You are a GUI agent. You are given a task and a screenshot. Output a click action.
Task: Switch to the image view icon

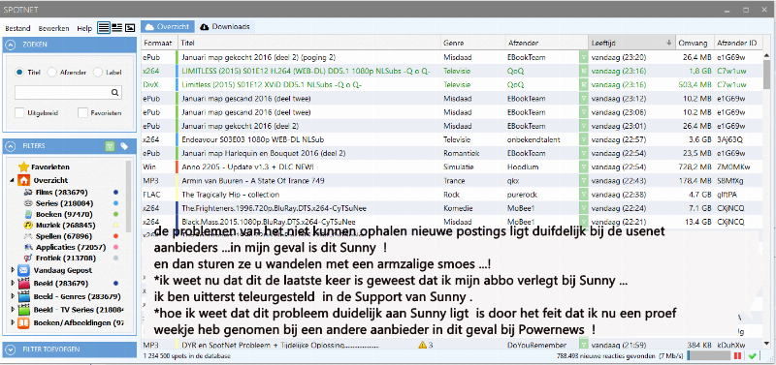tap(130, 28)
